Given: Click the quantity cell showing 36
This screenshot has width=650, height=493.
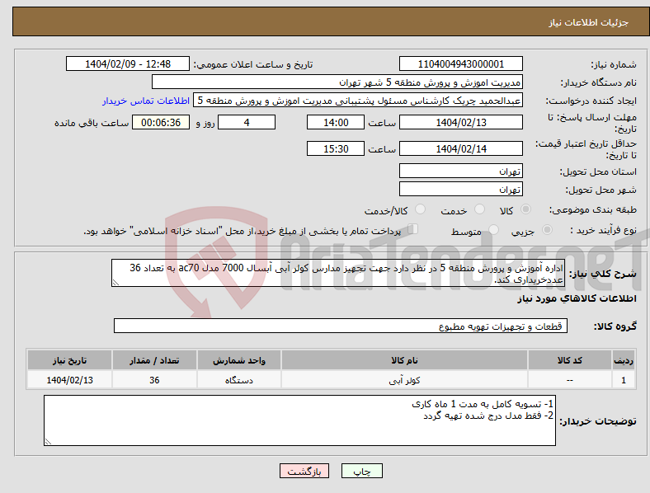Looking at the screenshot, I should (154, 380).
